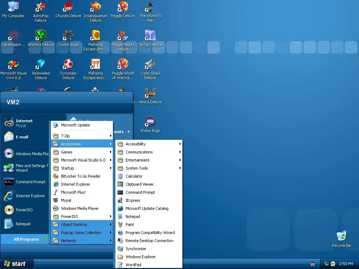Open the Water Bugs desktop icon

(x=150, y=125)
